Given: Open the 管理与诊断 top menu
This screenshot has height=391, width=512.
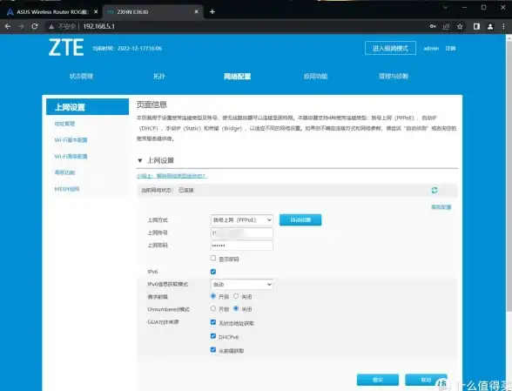Looking at the screenshot, I should 394,76.
